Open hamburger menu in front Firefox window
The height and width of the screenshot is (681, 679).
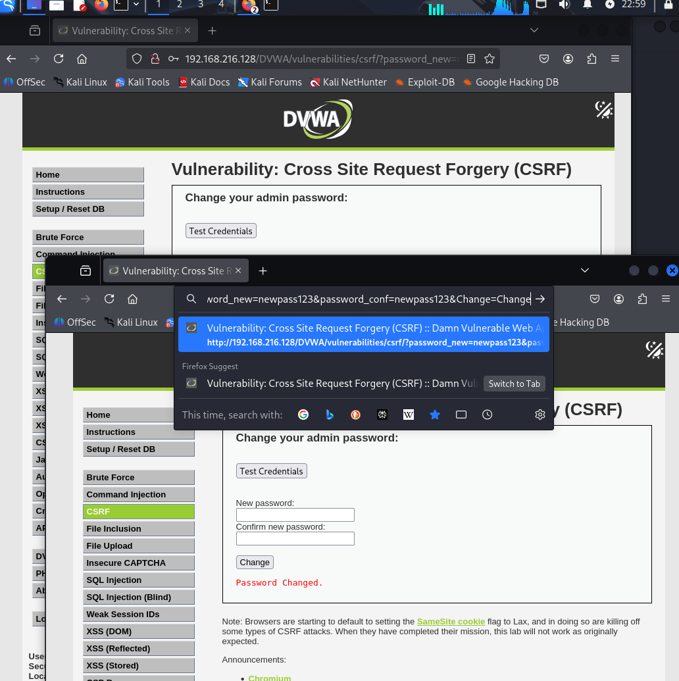[x=666, y=299]
